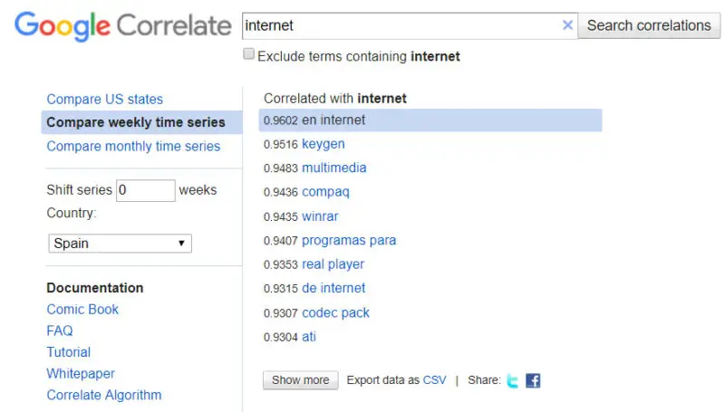
Task: Open the Whitepaper documentation link
Action: [81, 373]
